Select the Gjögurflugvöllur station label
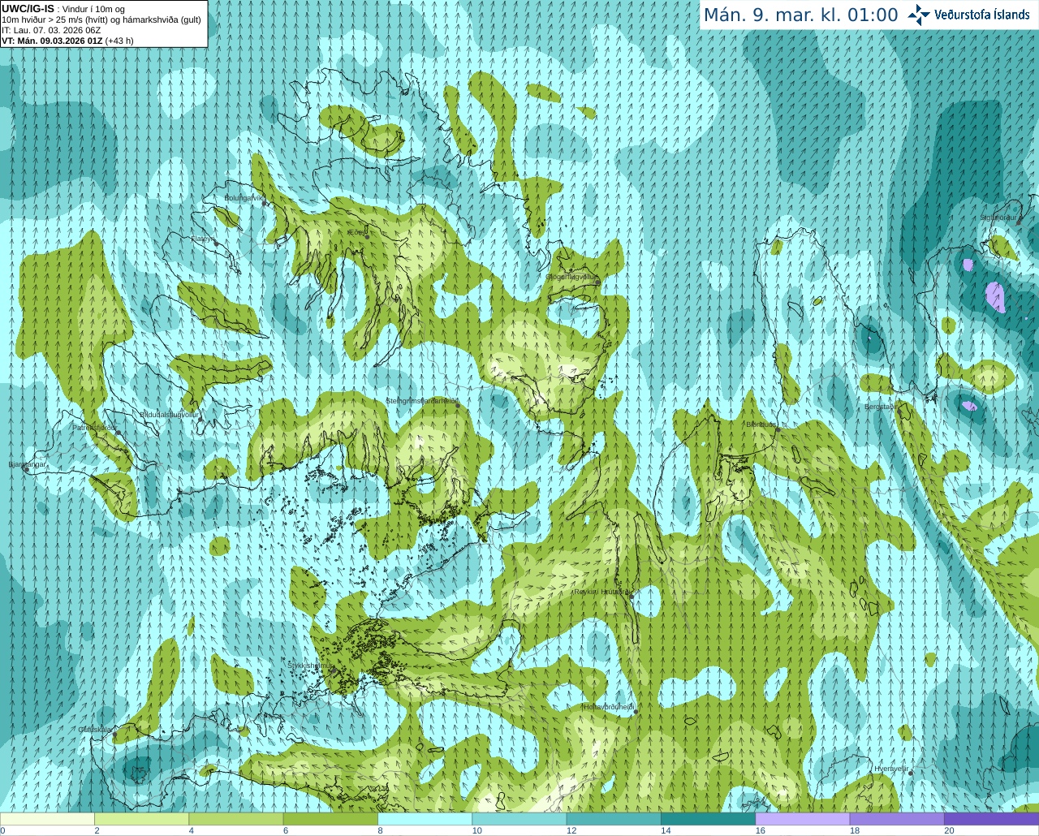This screenshot has width=1039, height=836. (x=572, y=277)
